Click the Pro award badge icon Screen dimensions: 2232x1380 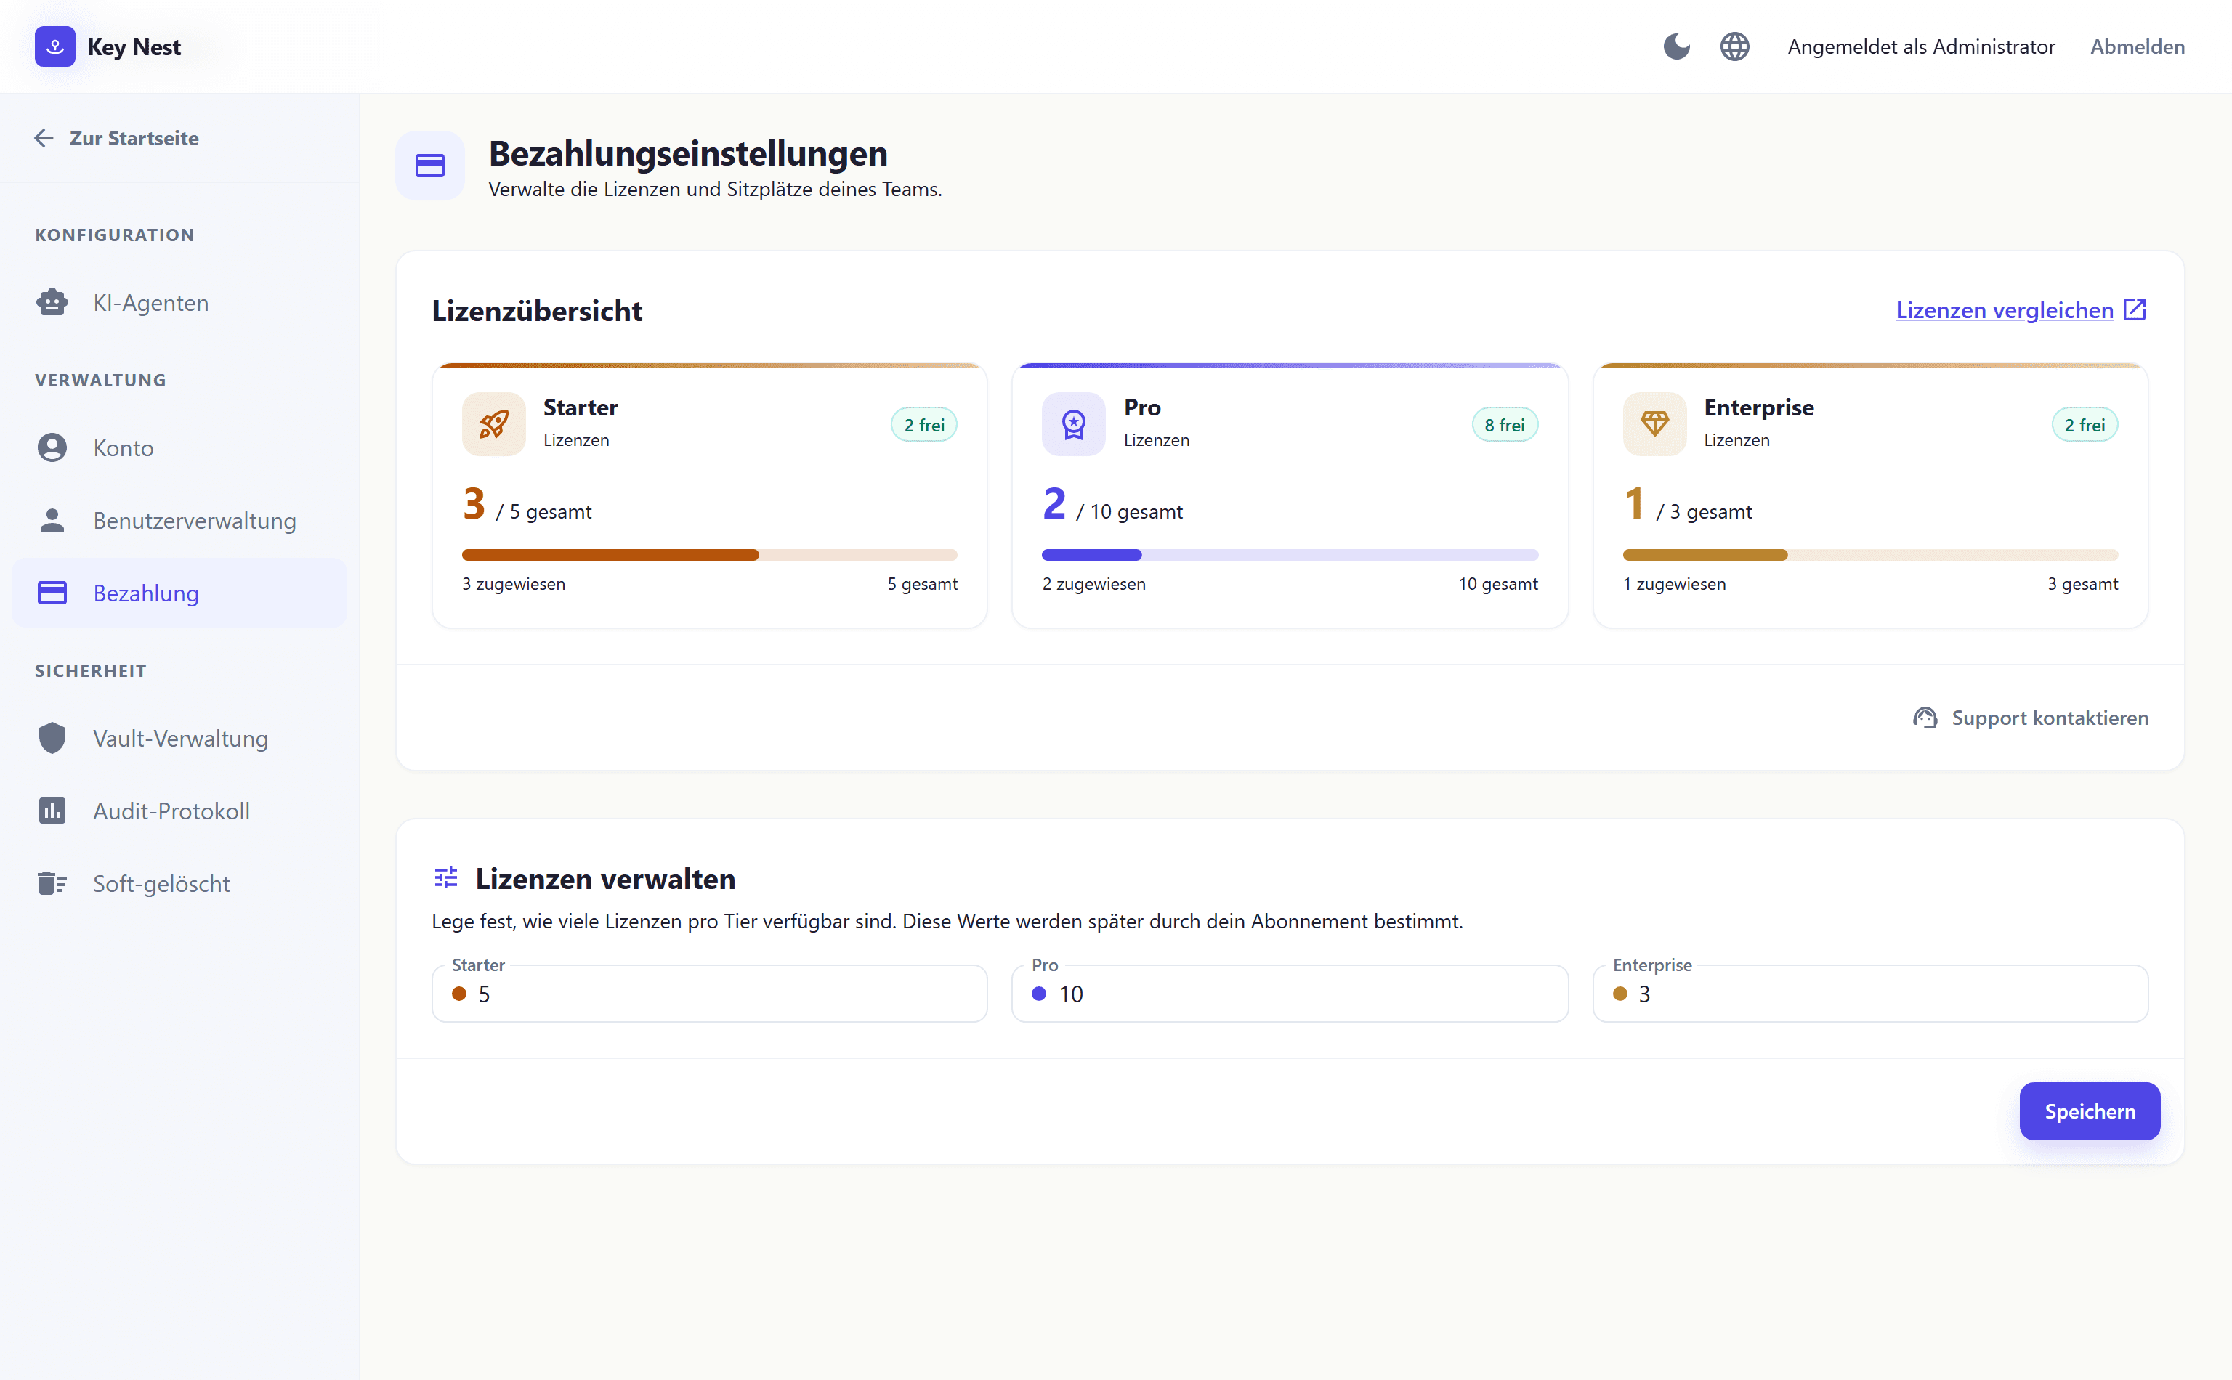coord(1074,423)
